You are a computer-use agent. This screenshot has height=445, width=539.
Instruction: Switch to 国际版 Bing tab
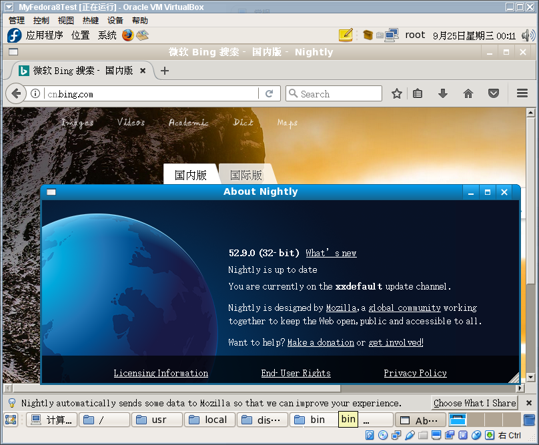pos(246,175)
